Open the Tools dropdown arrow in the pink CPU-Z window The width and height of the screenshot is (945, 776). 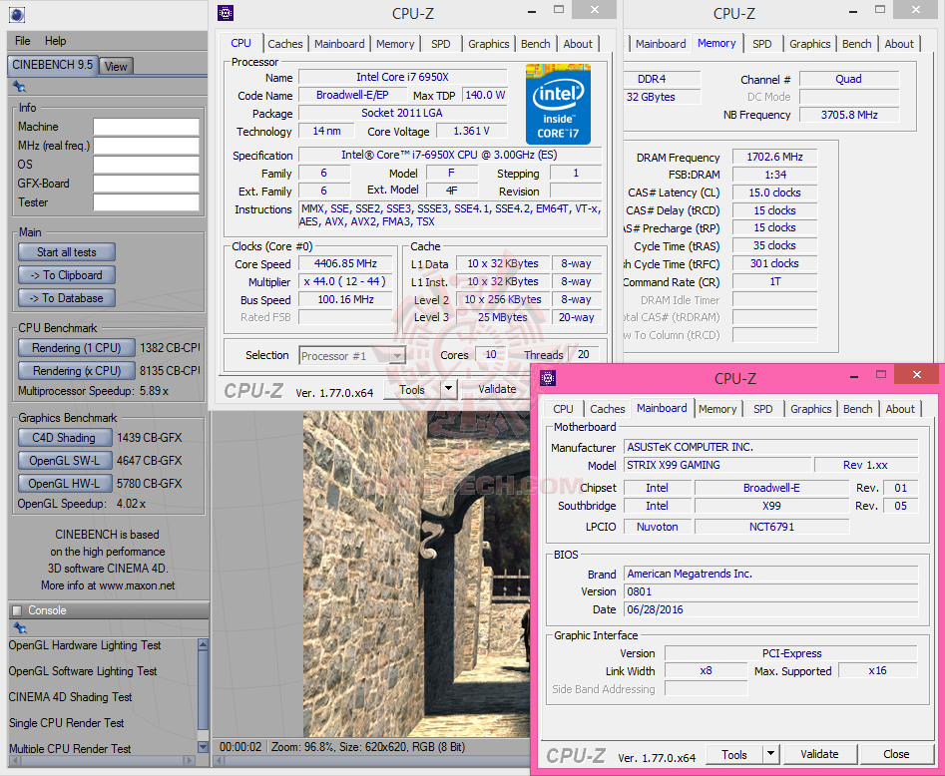(771, 755)
